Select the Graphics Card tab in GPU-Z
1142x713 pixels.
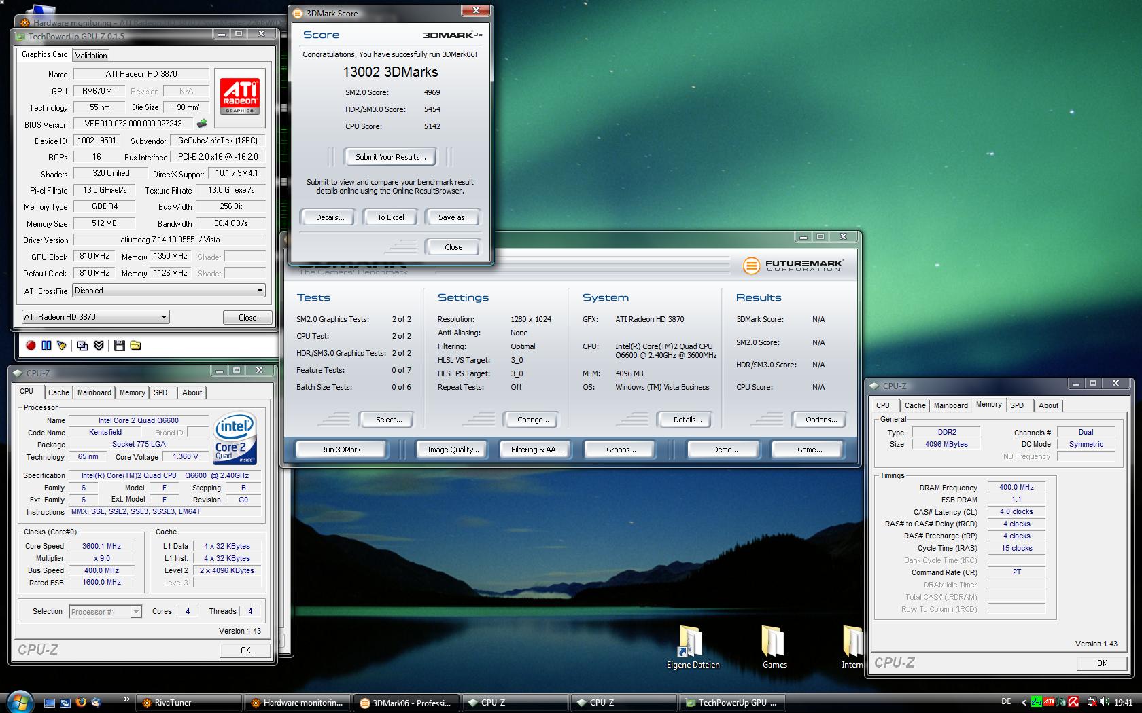(44, 54)
